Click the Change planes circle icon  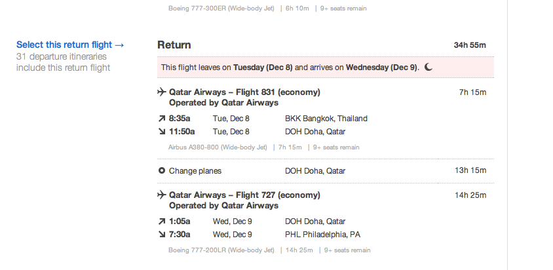(162, 171)
